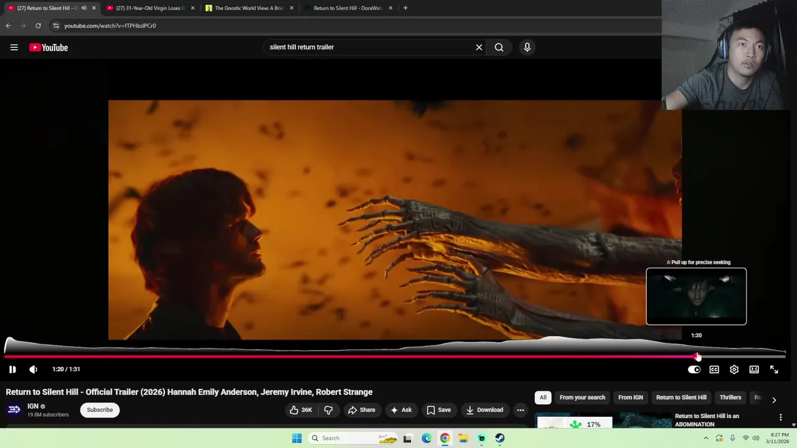
Task: Seek to middle of progress bar
Action: (x=395, y=357)
